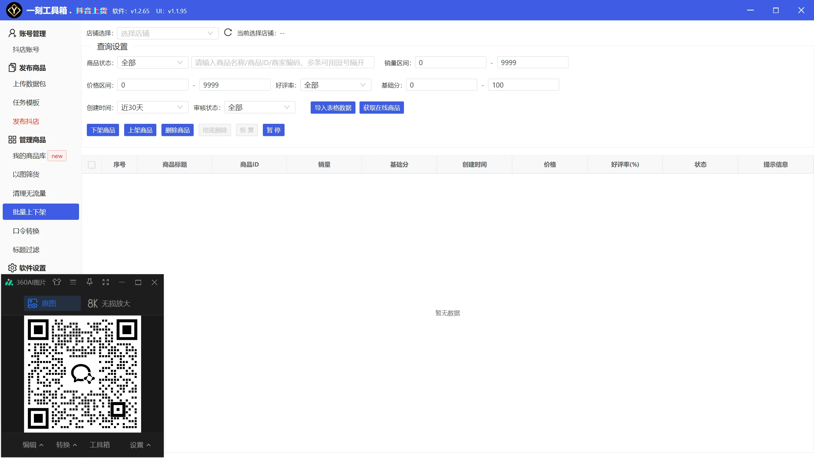Screen dimensions: 814x458
Task: Open 发布商品 section header
Action: coord(27,68)
